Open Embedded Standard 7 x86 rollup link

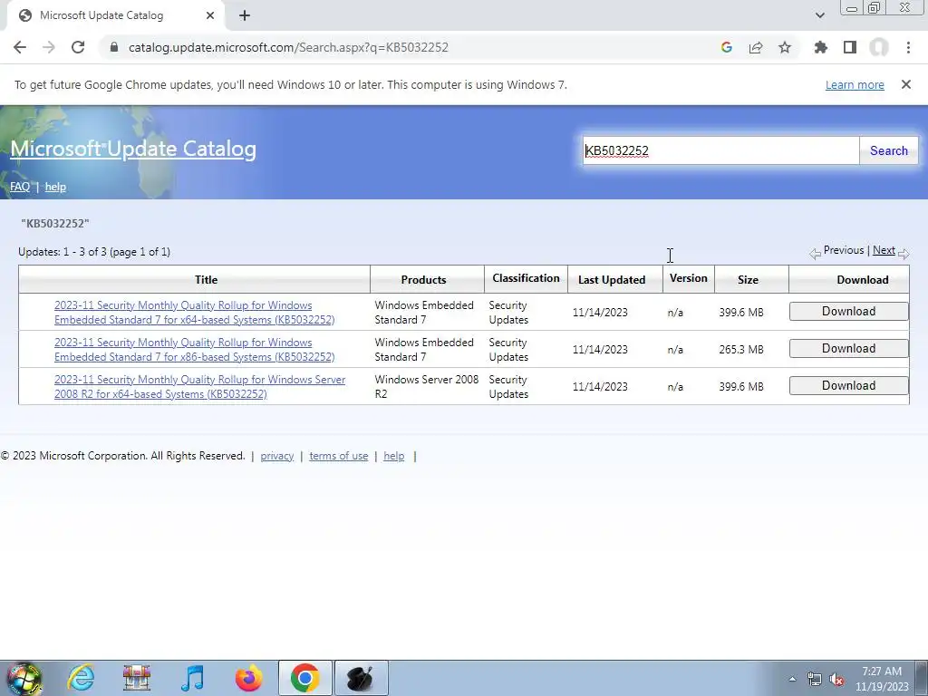coord(194,350)
